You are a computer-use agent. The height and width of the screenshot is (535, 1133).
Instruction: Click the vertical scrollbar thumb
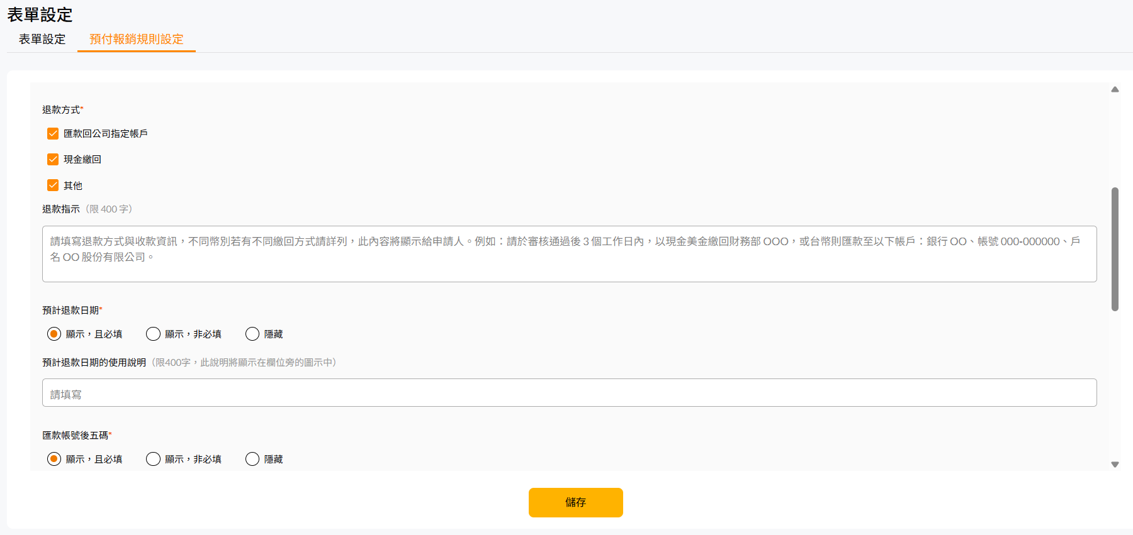pyautogui.click(x=1115, y=249)
